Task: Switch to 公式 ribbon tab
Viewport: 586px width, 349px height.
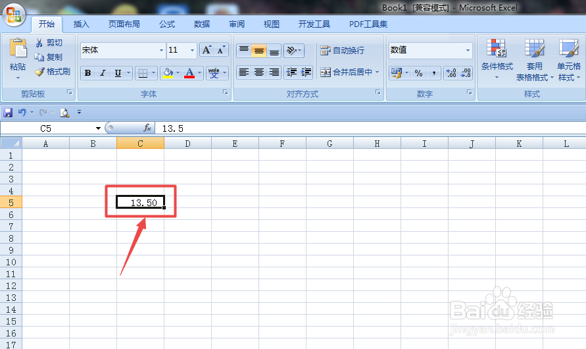Action: (x=166, y=24)
